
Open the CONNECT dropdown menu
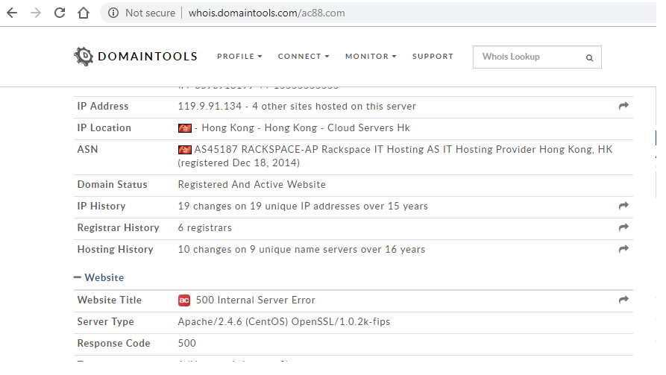[304, 56]
